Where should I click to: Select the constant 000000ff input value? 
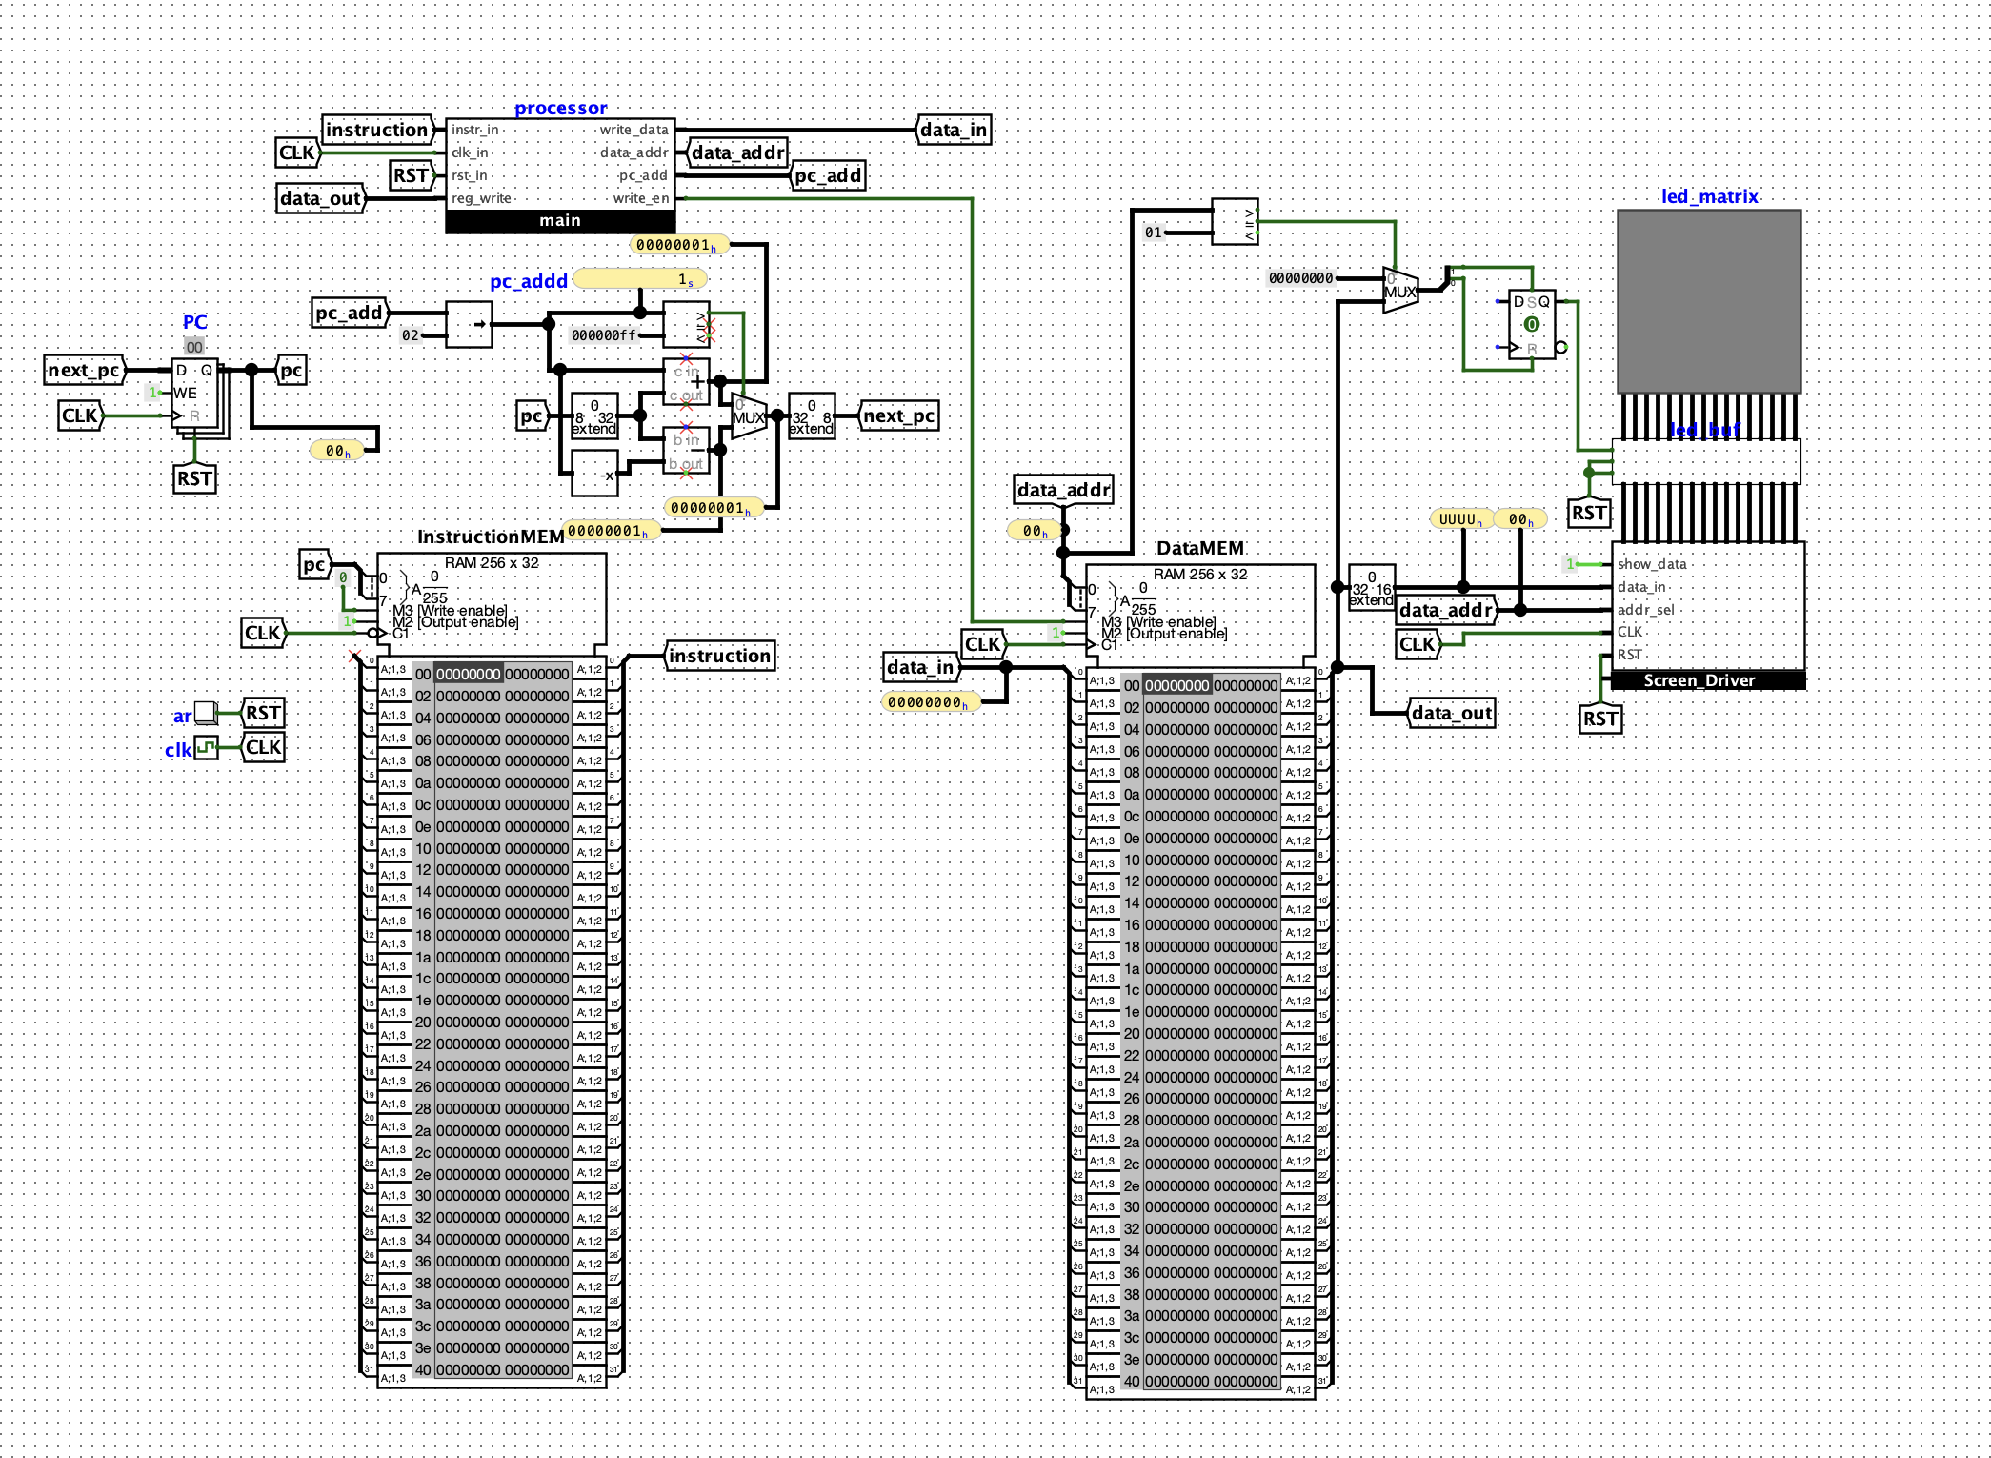[603, 335]
